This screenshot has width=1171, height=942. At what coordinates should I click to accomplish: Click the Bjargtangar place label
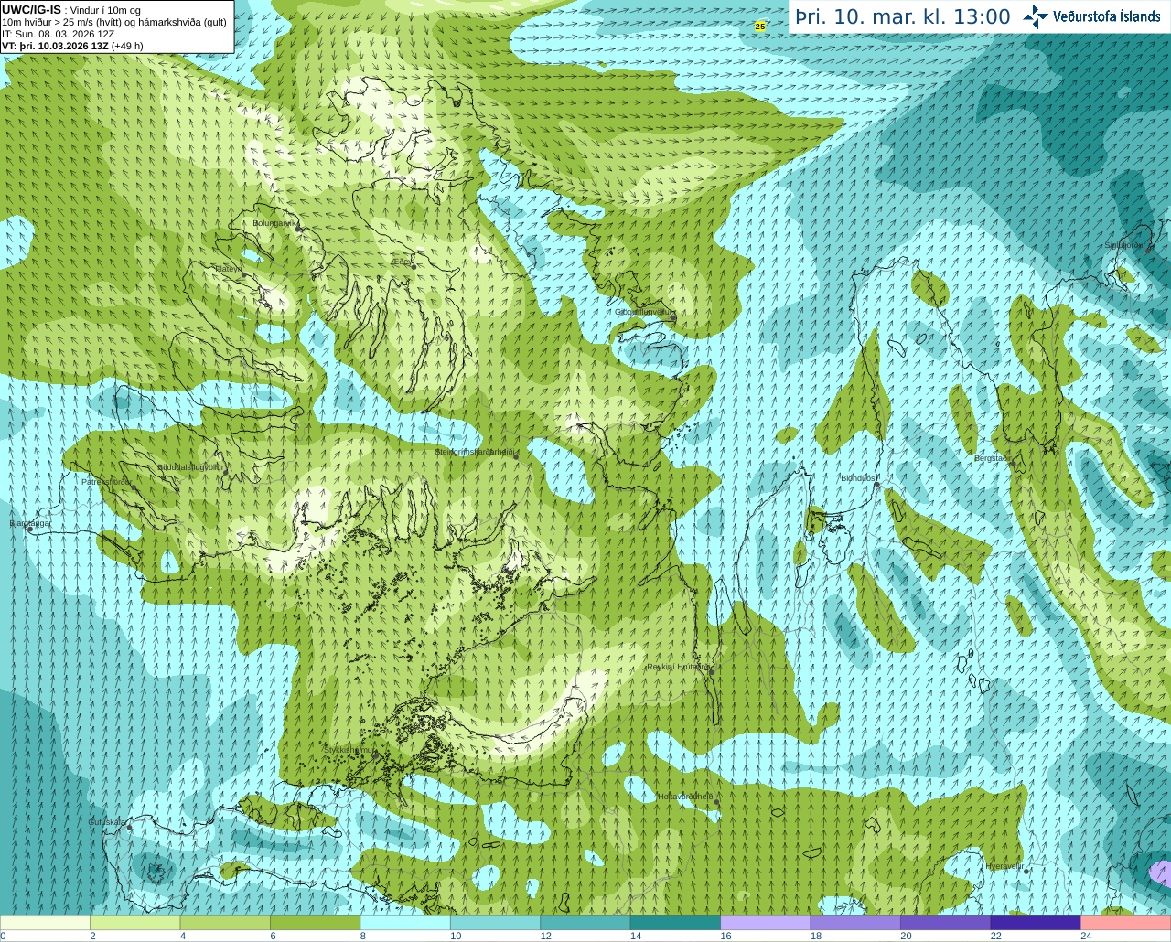tap(30, 524)
